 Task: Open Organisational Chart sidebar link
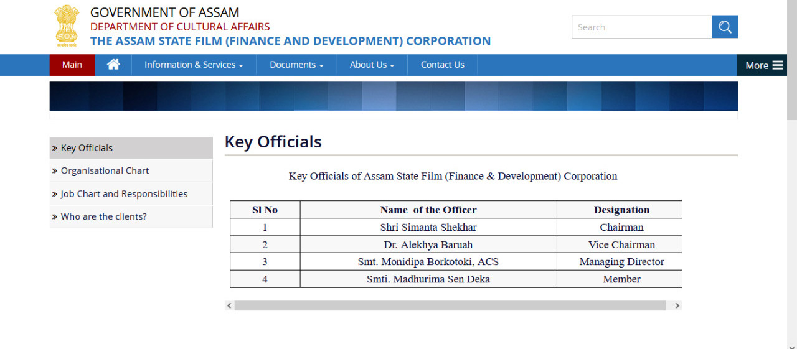click(131, 170)
